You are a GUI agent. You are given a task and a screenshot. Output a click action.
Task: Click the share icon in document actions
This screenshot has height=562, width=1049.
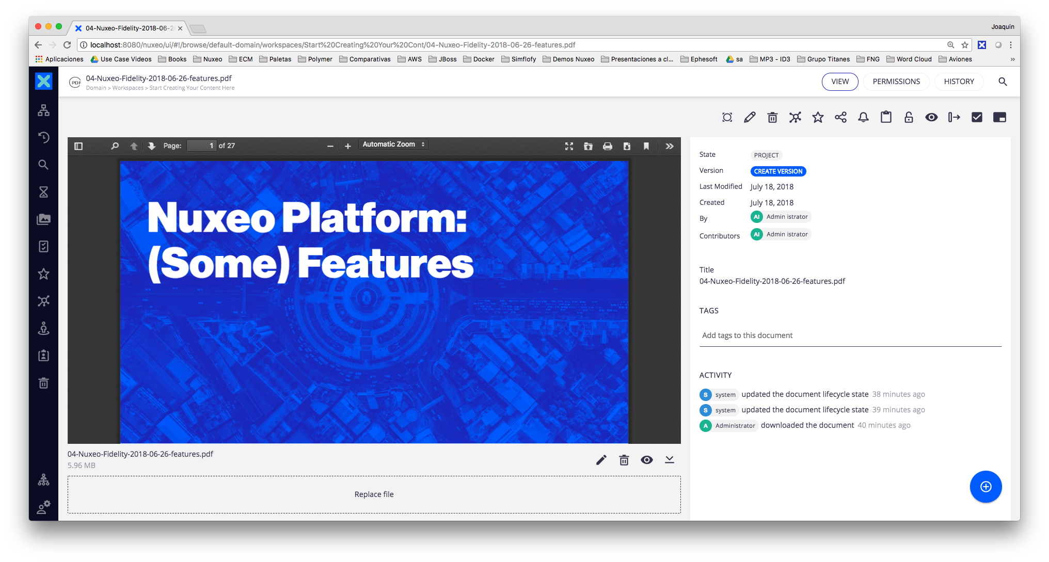coord(840,118)
